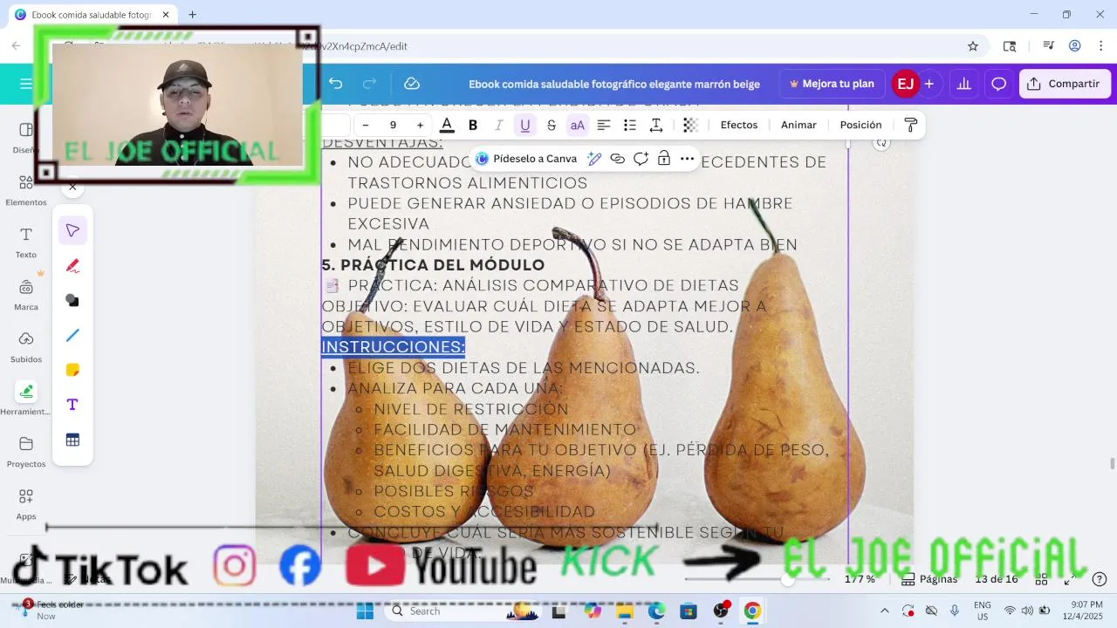Screen dimensions: 1117x628
Task: Select the table tool
Action: pyautogui.click(x=72, y=440)
